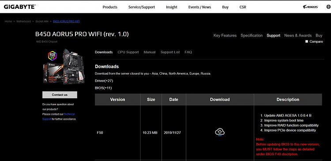Click the AMD B450 Chipset subtitle

click(x=47, y=42)
